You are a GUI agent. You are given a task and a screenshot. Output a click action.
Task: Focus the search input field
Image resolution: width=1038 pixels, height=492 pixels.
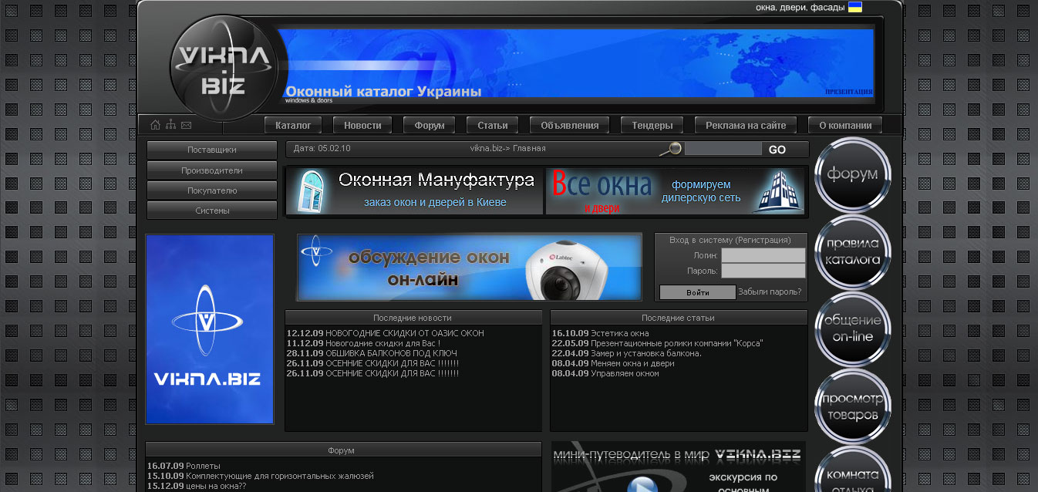(723, 149)
